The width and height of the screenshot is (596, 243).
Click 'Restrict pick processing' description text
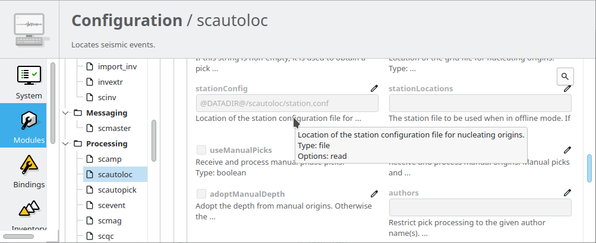point(467,228)
